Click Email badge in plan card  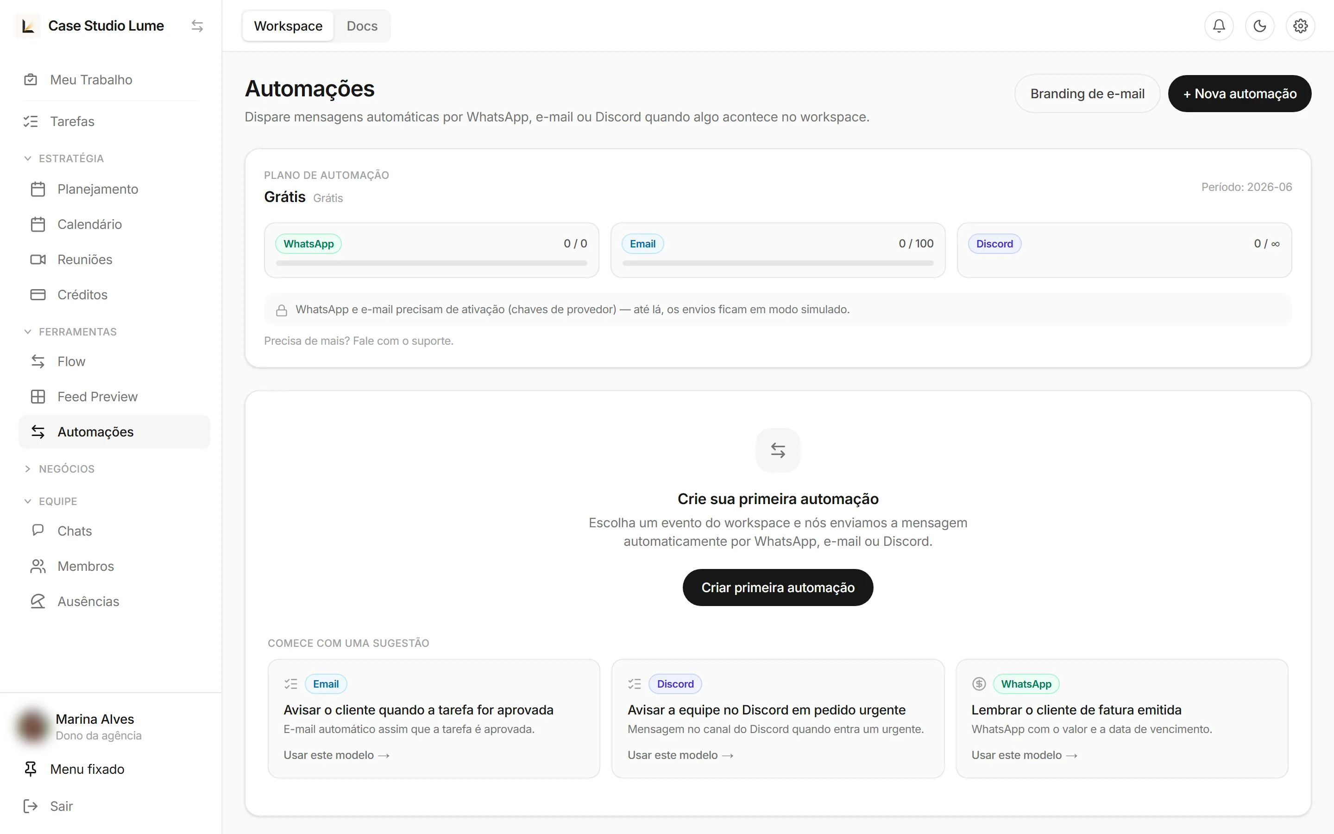pyautogui.click(x=643, y=244)
